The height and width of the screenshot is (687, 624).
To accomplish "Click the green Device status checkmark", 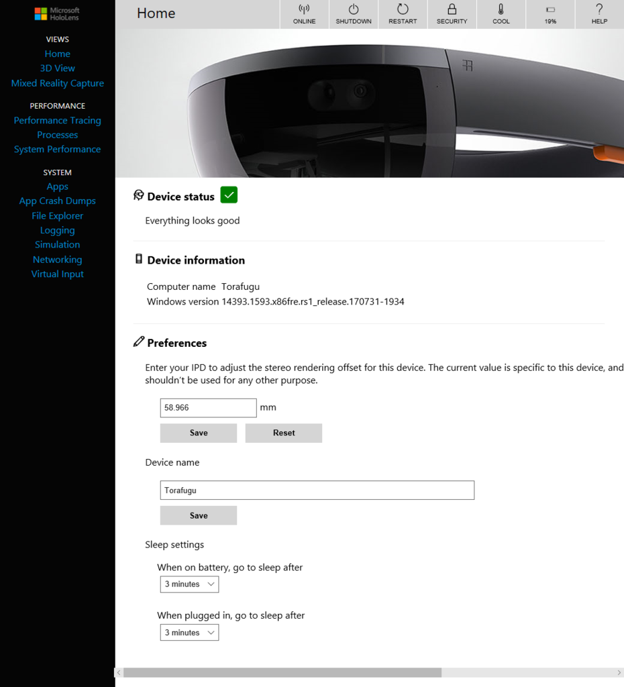I will (x=229, y=195).
